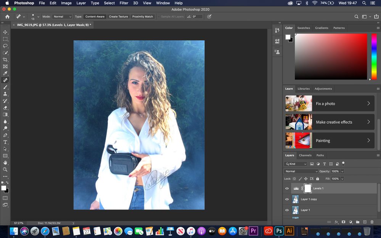Select the Lasso tool
381x238 pixels.
[x=5, y=46]
